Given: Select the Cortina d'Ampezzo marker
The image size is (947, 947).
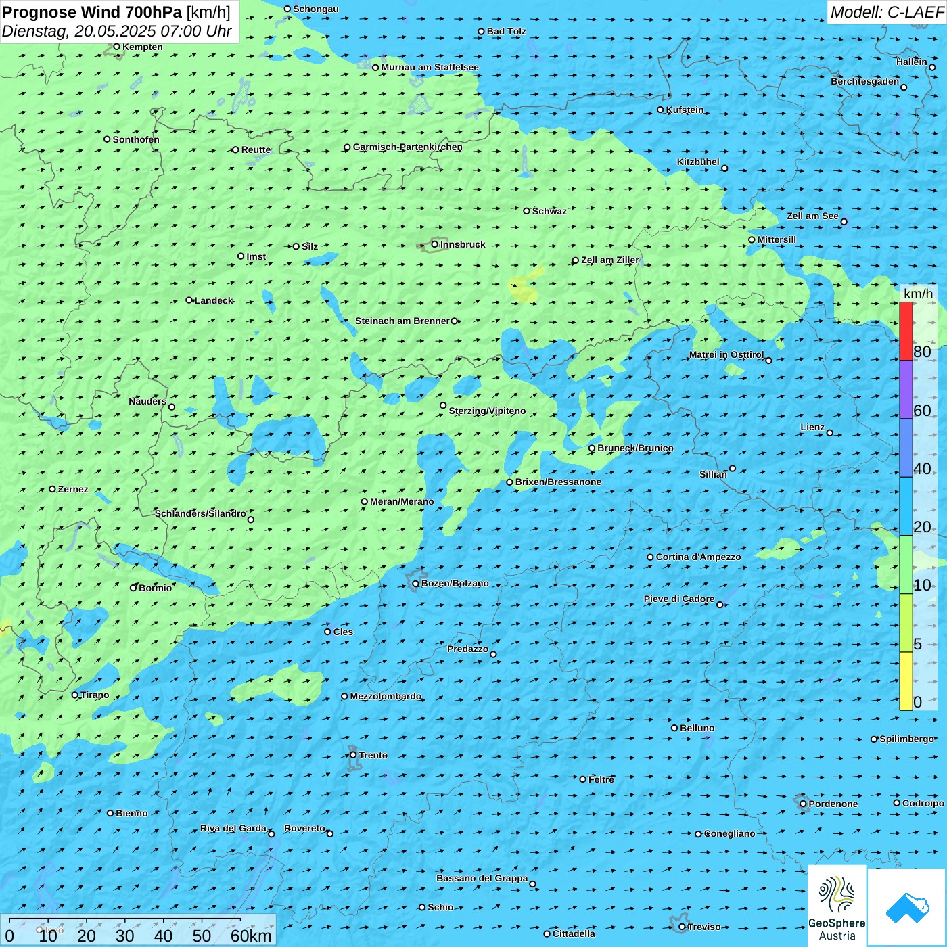Looking at the screenshot, I should (651, 557).
